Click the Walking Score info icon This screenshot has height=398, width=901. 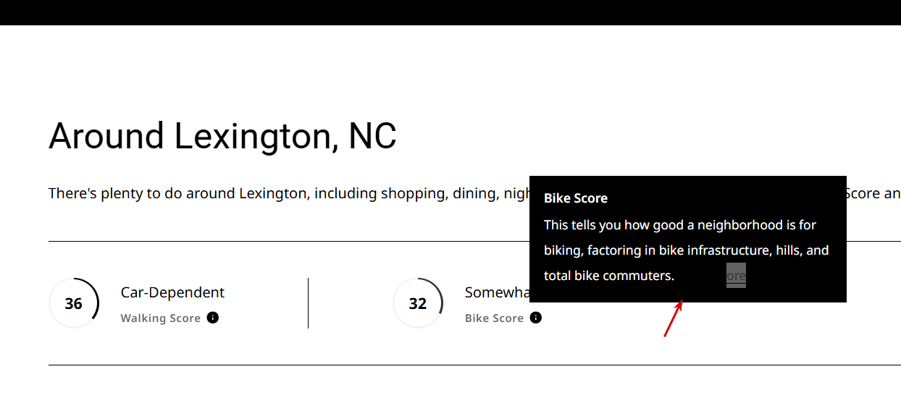click(x=213, y=318)
